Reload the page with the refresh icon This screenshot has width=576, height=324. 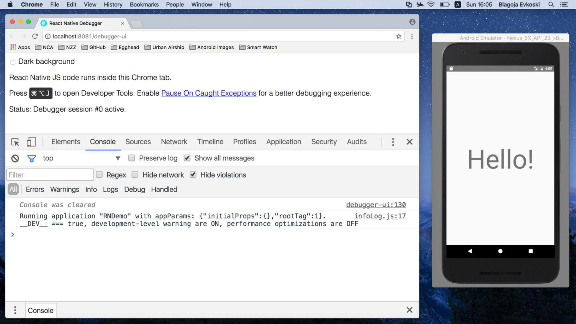coord(35,36)
